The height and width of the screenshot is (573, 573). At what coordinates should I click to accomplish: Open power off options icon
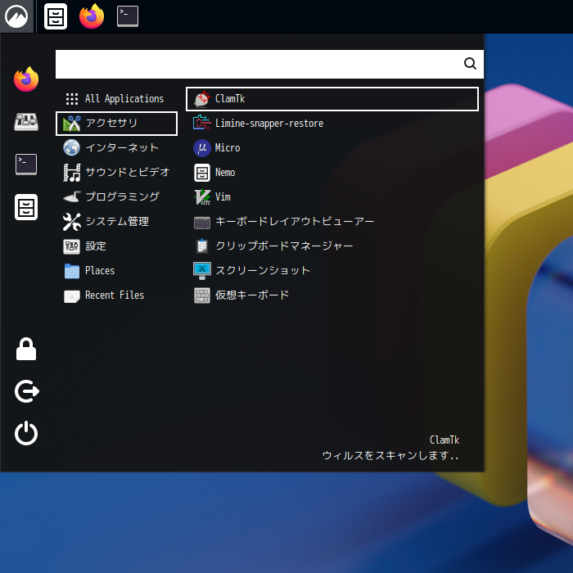[26, 433]
